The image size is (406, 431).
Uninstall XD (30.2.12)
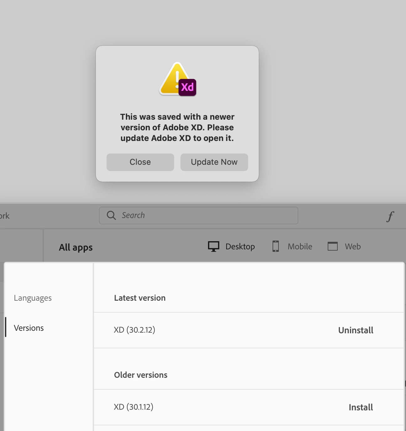click(356, 330)
